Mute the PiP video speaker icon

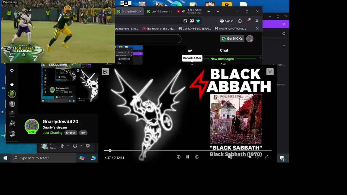coord(230,157)
